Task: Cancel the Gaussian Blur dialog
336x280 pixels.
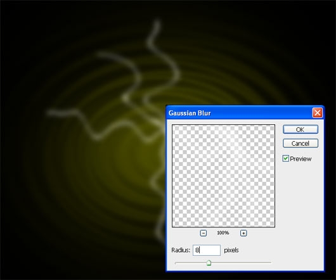Action: (300, 143)
